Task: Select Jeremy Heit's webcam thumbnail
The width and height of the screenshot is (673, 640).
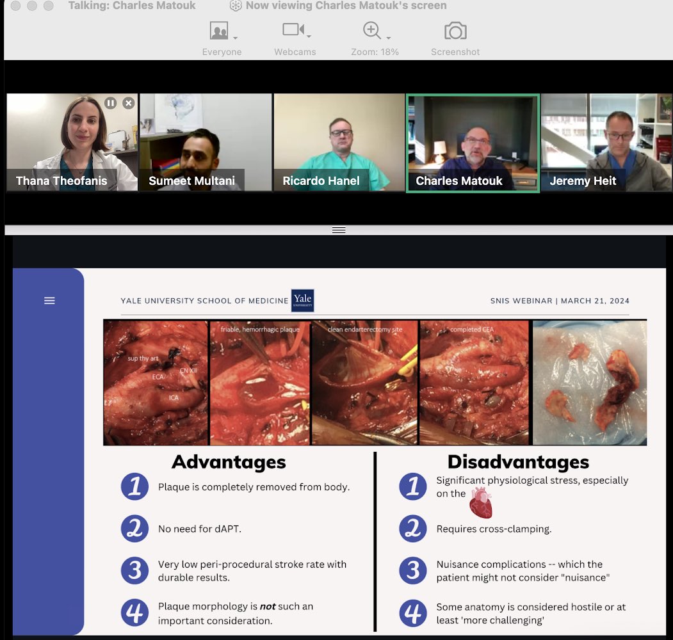Action: click(606, 141)
